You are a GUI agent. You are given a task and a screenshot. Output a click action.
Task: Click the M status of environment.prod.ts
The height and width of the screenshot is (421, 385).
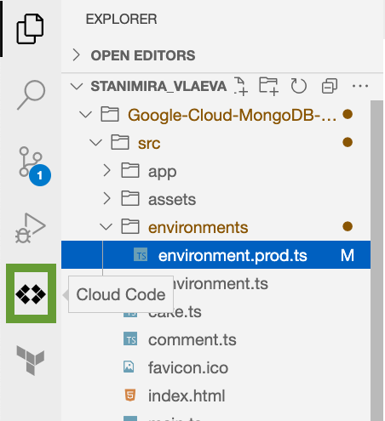[x=348, y=255]
